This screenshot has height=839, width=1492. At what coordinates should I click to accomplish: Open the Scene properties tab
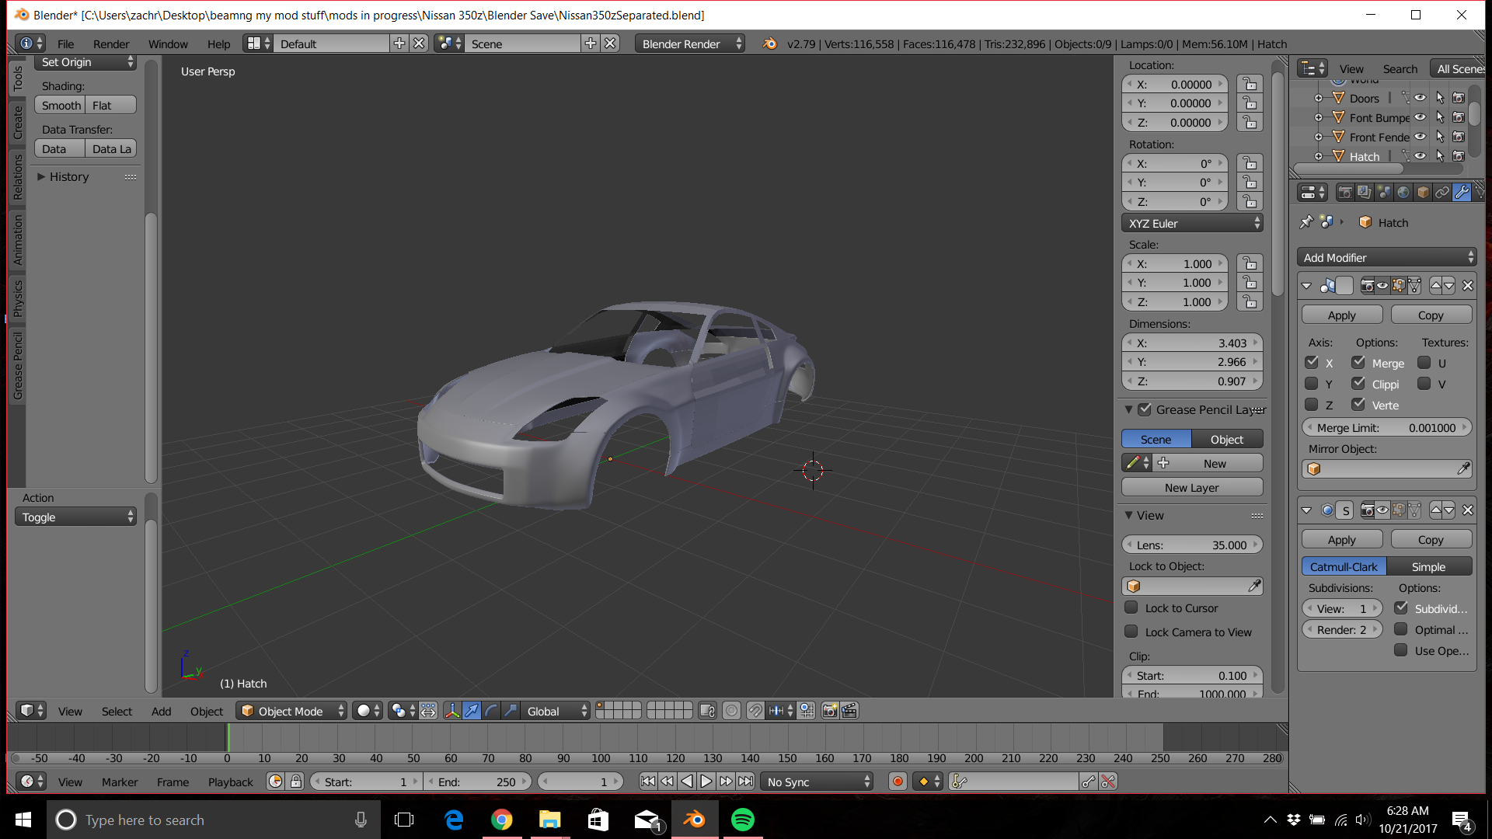point(1384,192)
